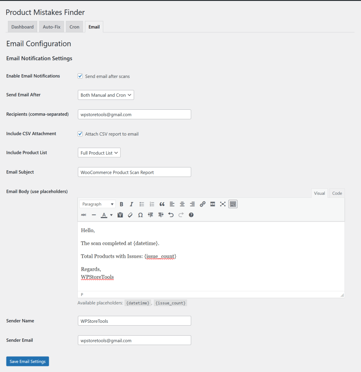Toggle the editor's toolbar toggle button

click(x=233, y=204)
